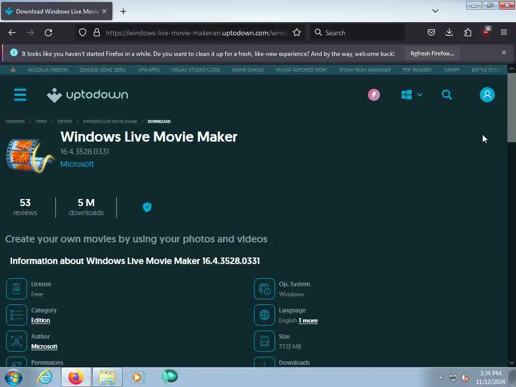Open the Firefox downloads panel

pyautogui.click(x=449, y=33)
